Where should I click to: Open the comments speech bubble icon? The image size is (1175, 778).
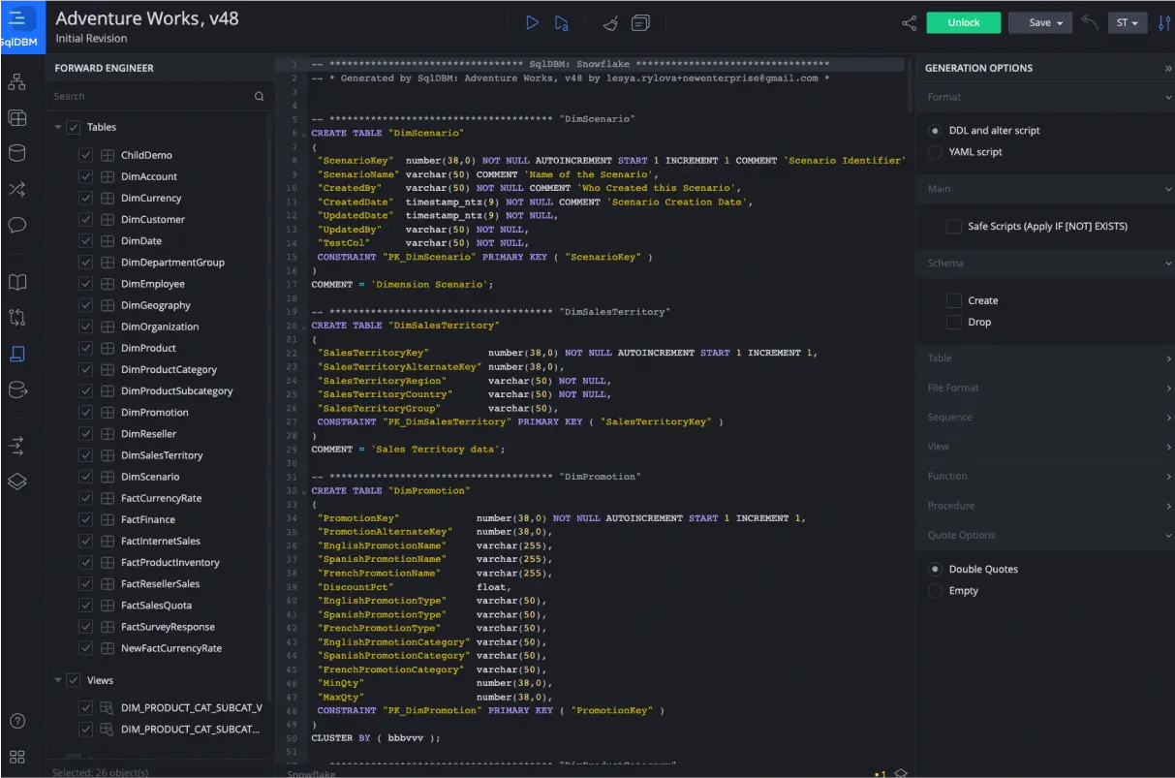click(16, 226)
